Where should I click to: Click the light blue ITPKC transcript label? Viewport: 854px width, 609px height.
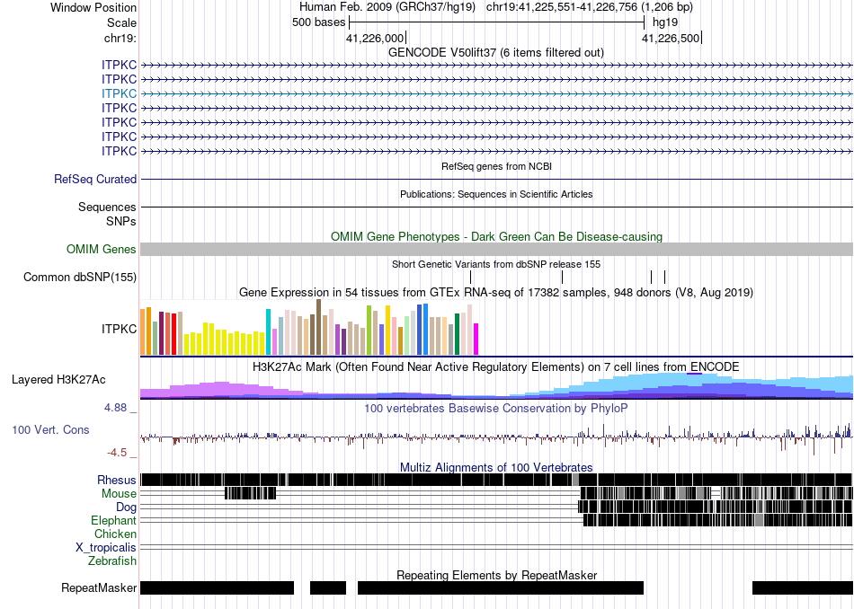coord(119,93)
